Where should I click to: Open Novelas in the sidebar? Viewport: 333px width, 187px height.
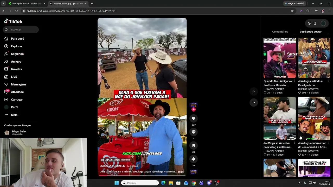click(x=13, y=69)
